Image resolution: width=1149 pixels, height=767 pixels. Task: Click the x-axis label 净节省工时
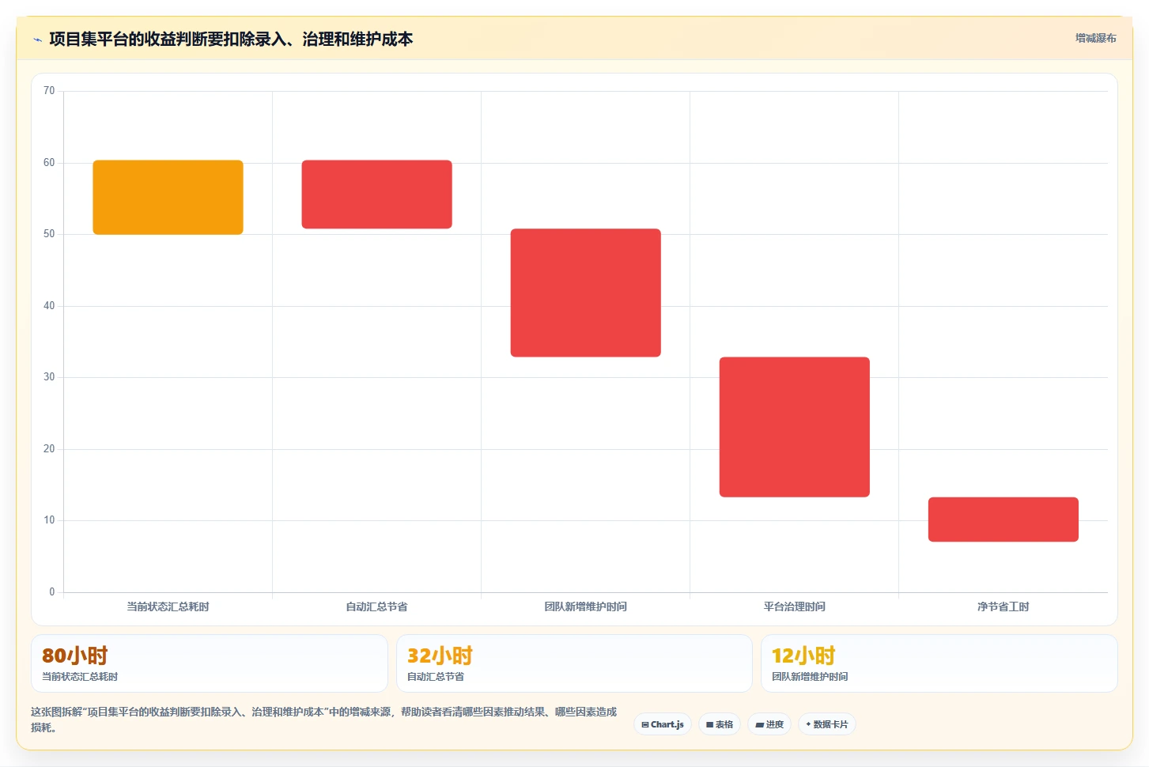(x=1003, y=606)
